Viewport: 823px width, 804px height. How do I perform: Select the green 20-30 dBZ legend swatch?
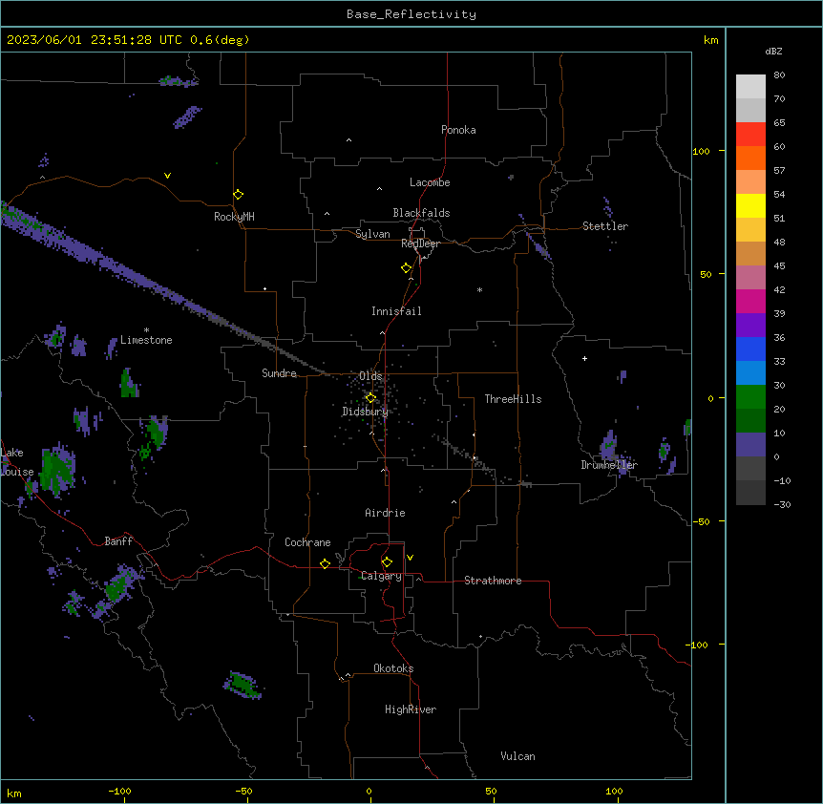tap(750, 397)
